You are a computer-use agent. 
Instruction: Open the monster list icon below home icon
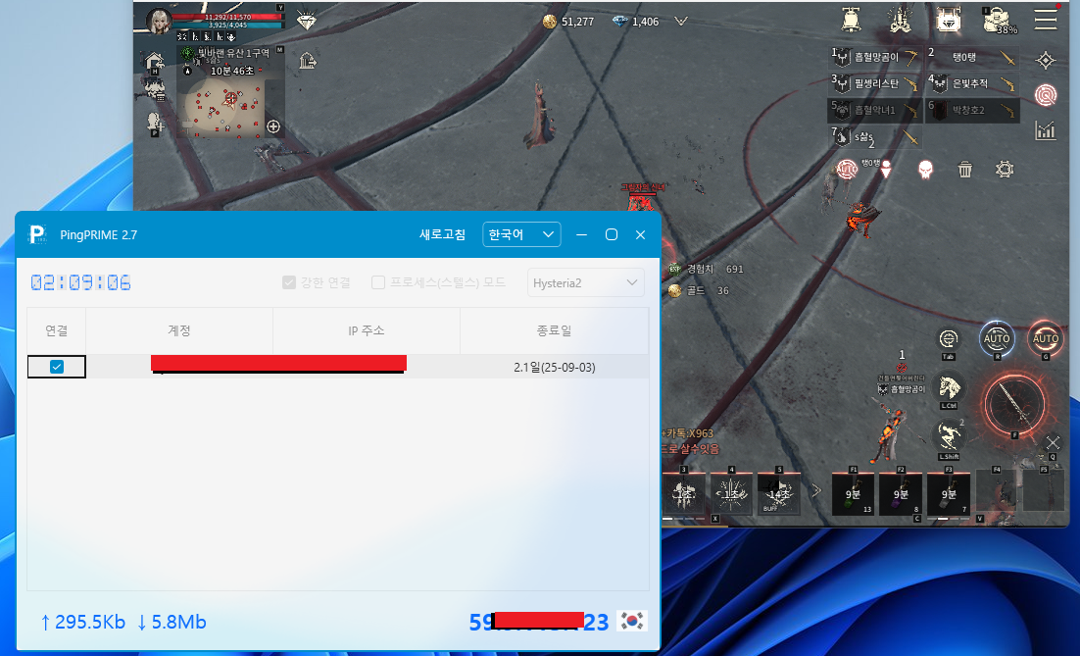click(154, 89)
